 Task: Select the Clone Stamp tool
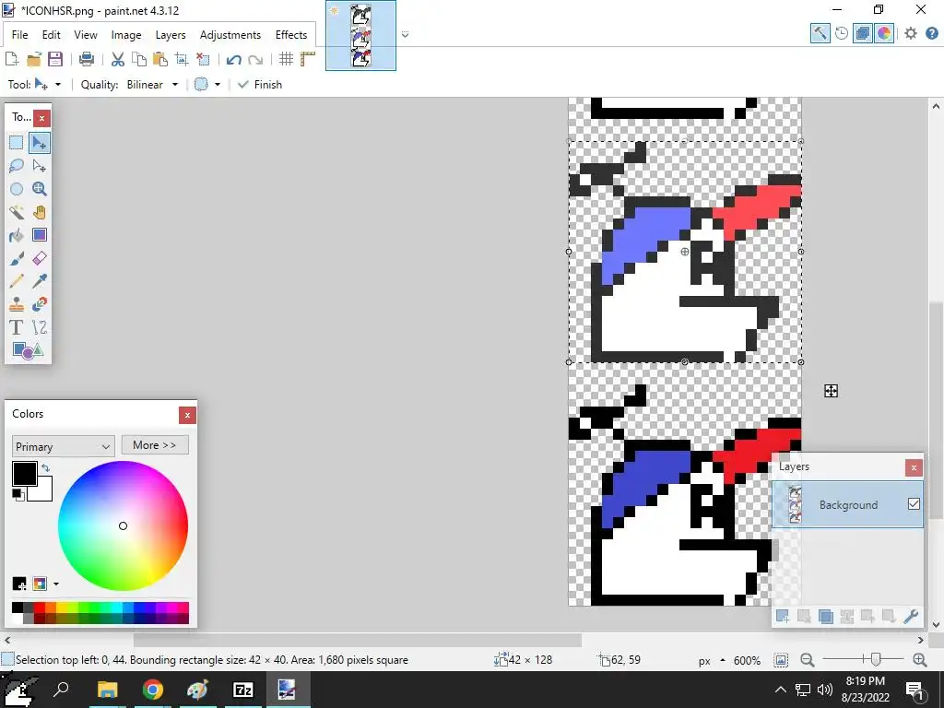pyautogui.click(x=17, y=304)
